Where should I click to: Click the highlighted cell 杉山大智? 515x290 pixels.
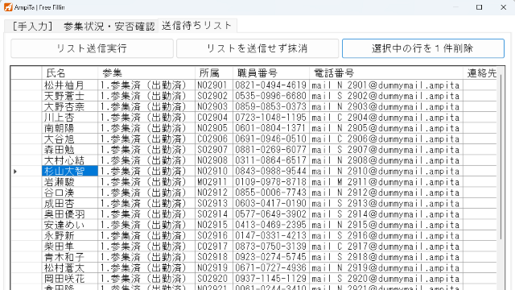(70, 171)
